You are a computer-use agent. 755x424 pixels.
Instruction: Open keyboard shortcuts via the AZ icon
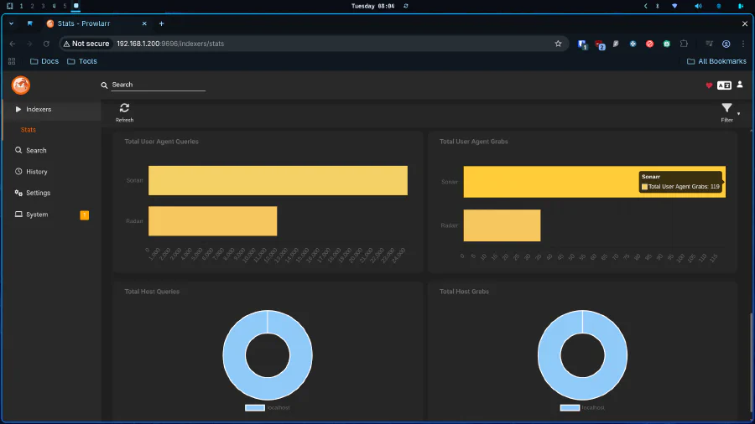click(x=724, y=85)
